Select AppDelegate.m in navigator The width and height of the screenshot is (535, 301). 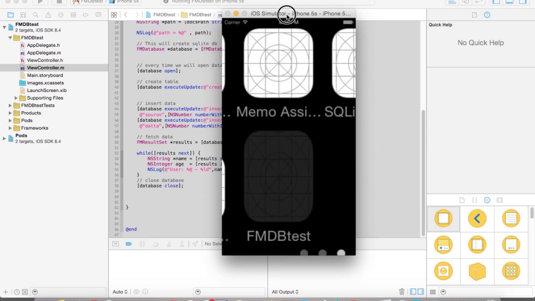point(44,53)
